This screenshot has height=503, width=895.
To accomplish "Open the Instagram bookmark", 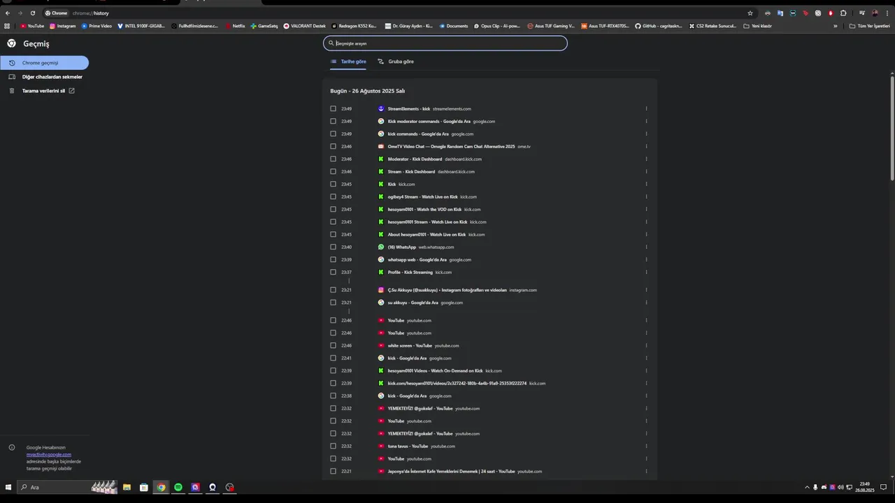I will click(x=62, y=26).
